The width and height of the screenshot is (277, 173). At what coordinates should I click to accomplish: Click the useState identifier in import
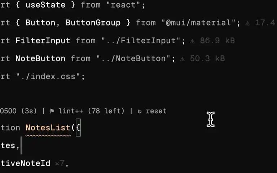(x=45, y=5)
